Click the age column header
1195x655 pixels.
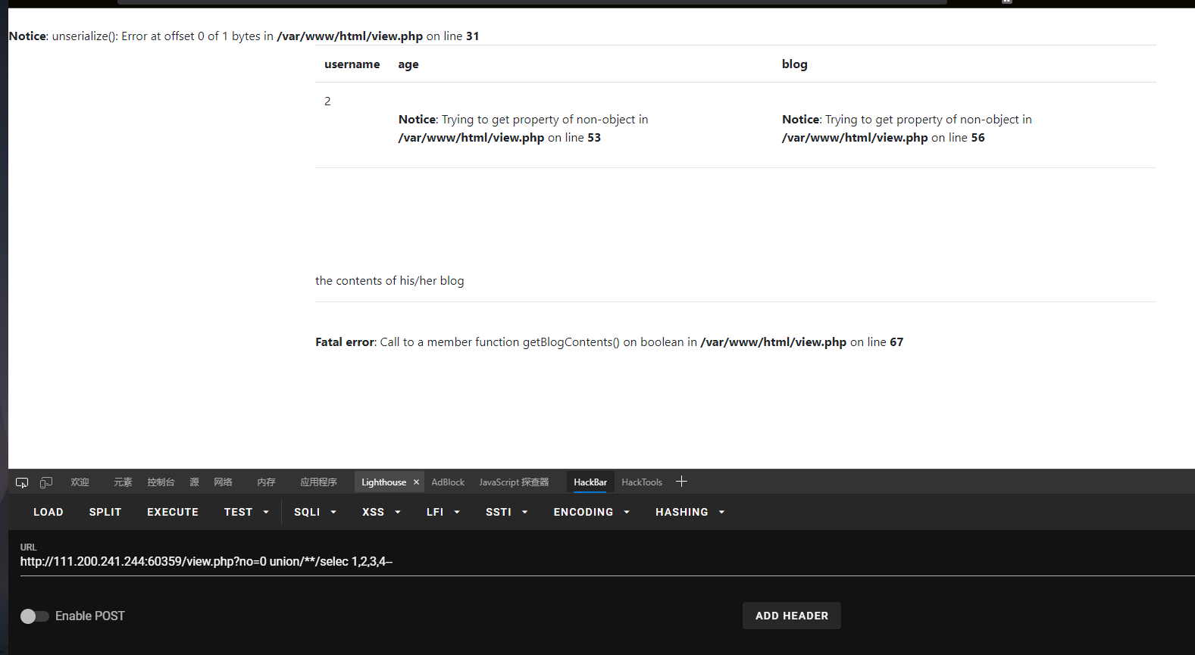pos(408,64)
